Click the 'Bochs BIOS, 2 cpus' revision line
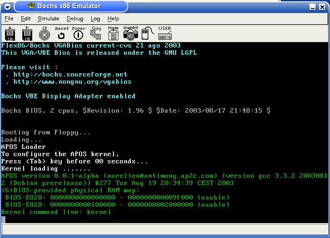The image size is (330, 238). pyautogui.click(x=136, y=110)
